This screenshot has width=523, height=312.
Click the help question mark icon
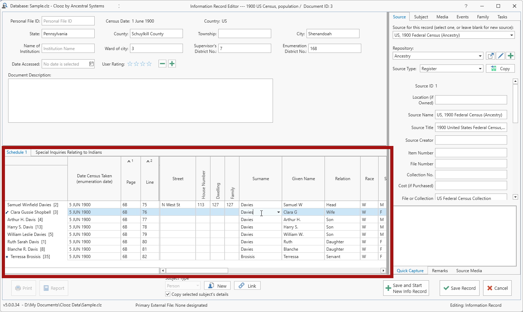[466, 6]
